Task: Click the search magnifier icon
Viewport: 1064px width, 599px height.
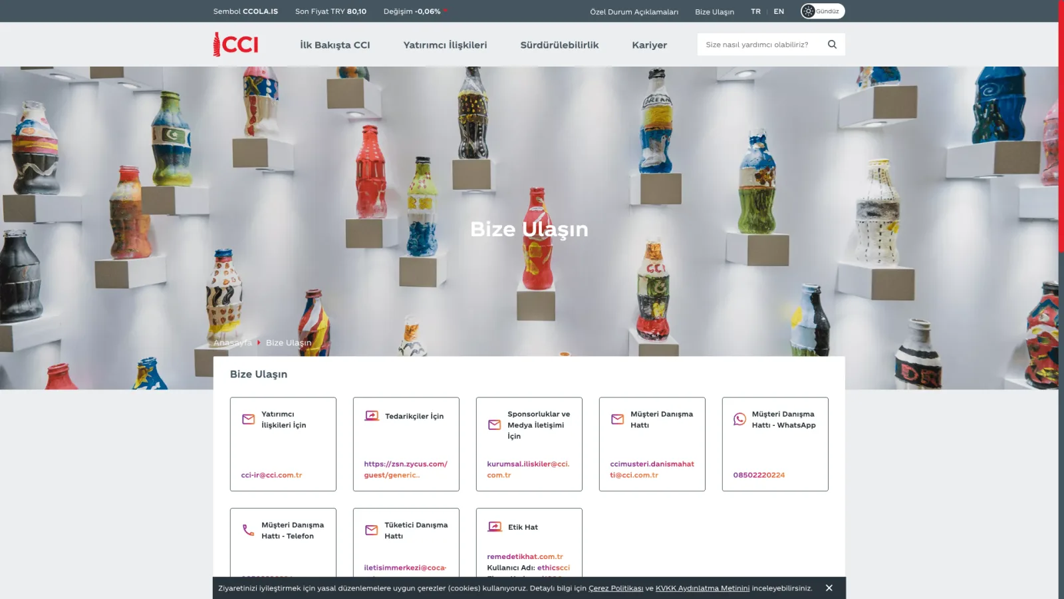Action: (832, 45)
